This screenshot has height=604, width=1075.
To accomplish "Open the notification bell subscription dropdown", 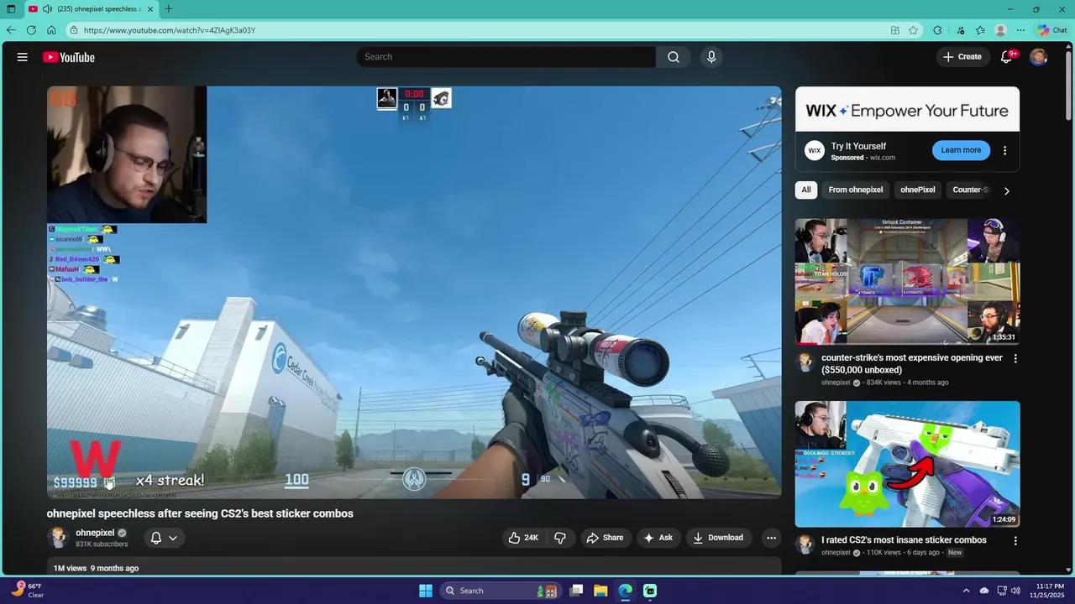I will click(x=164, y=538).
